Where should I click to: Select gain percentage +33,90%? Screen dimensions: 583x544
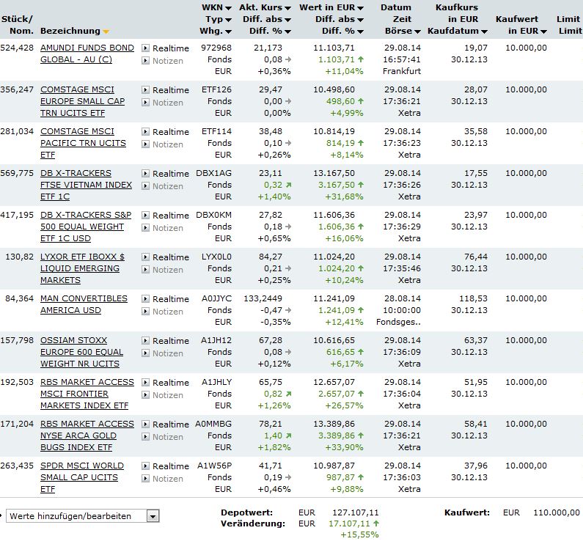pos(344,447)
